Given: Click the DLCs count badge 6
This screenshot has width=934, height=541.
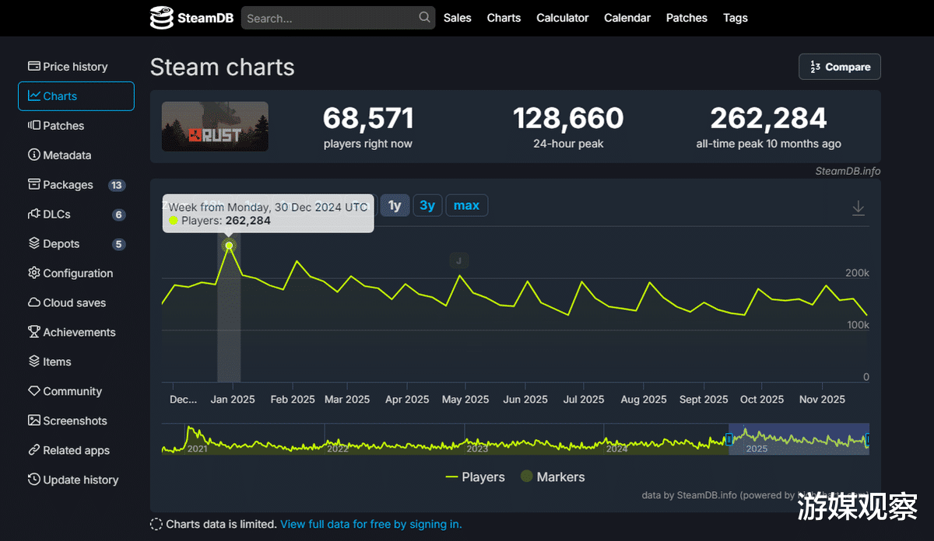Looking at the screenshot, I should [119, 215].
